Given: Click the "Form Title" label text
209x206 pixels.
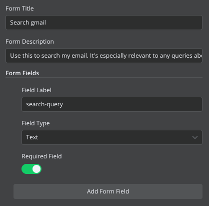Looking at the screenshot, I should (19, 9).
